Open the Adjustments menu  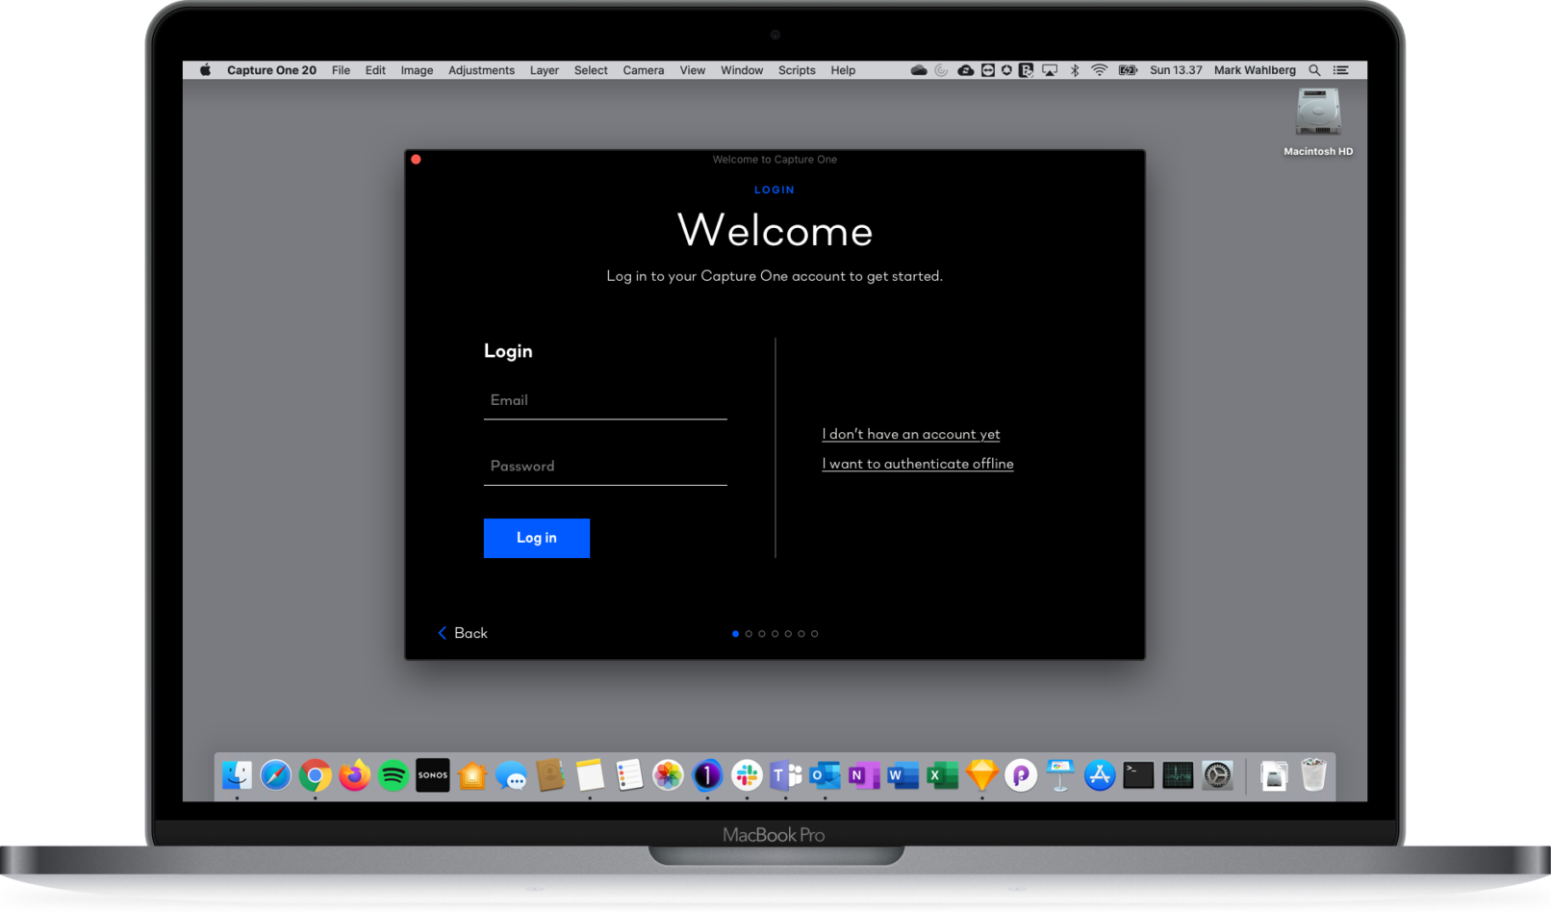click(x=481, y=69)
